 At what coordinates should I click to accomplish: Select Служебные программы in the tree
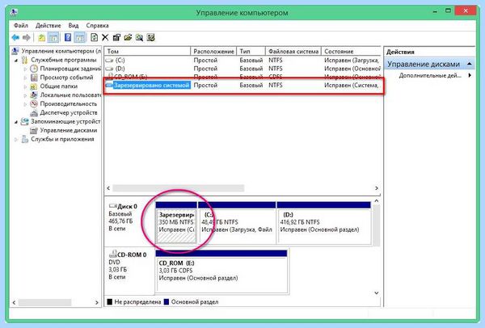tap(63, 60)
